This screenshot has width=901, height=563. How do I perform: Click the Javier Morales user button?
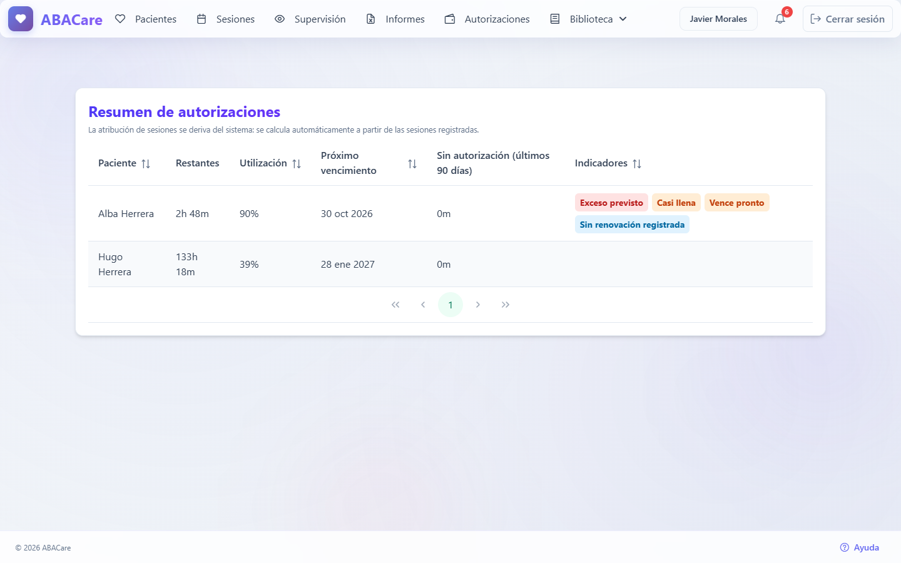click(718, 19)
